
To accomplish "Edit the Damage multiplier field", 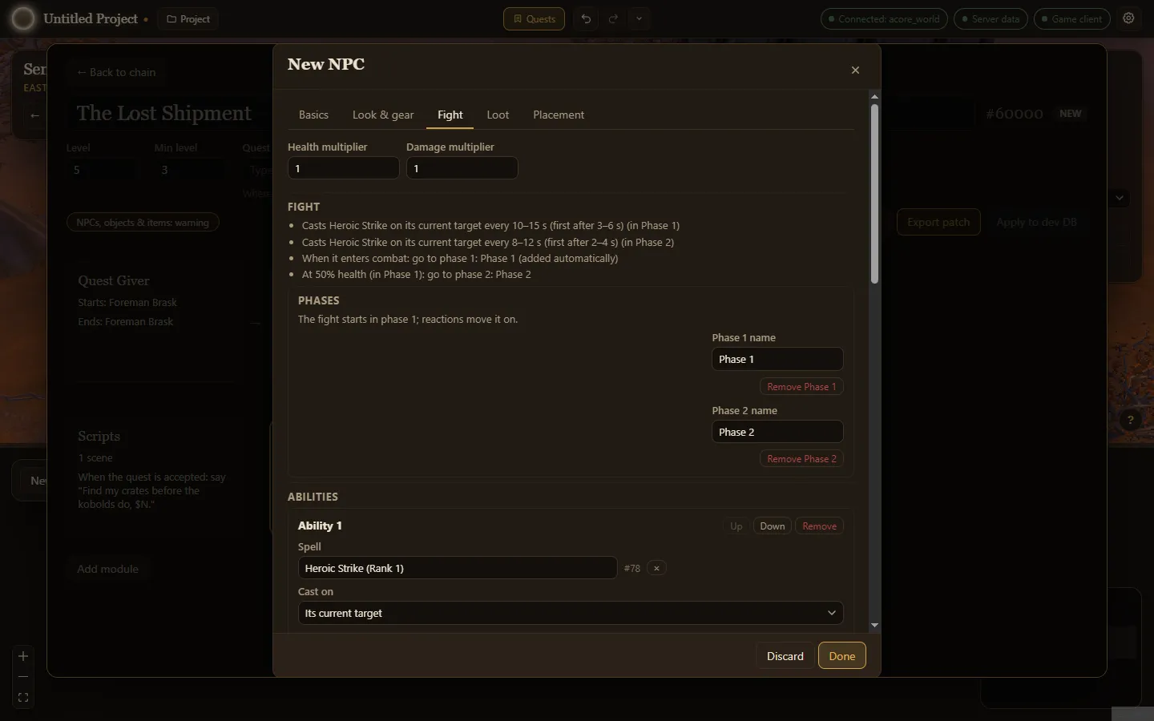I will coord(462,168).
